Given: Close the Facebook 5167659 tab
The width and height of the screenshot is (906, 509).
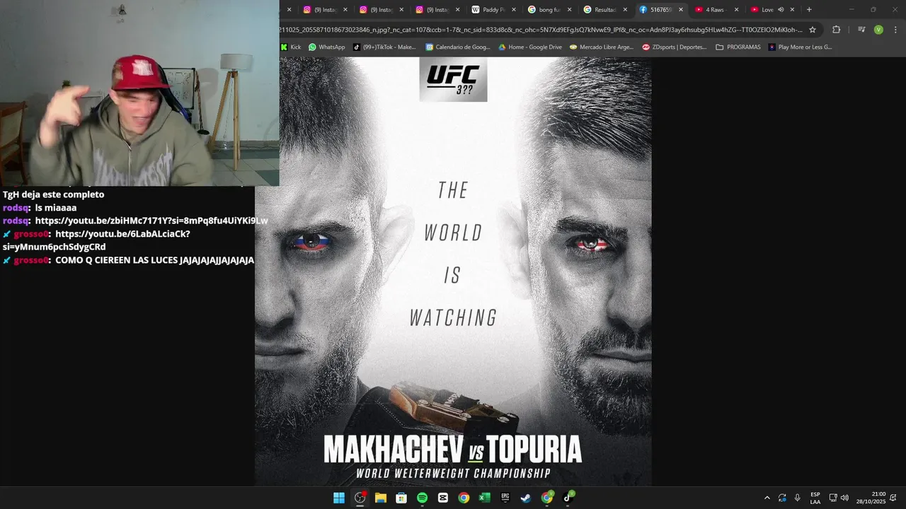Looking at the screenshot, I should (x=681, y=10).
